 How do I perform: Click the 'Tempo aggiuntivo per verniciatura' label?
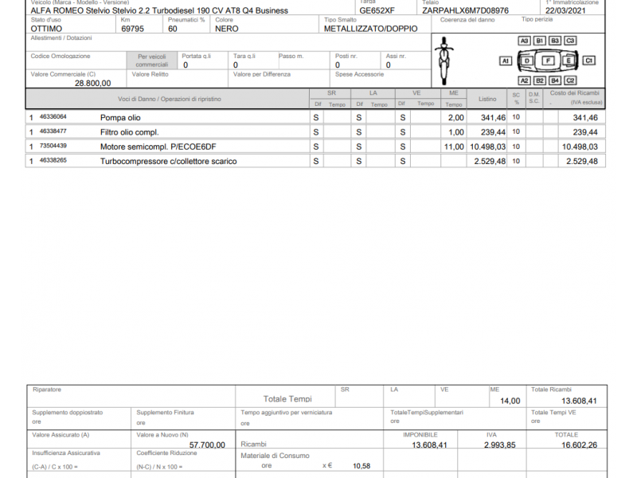tap(287, 412)
